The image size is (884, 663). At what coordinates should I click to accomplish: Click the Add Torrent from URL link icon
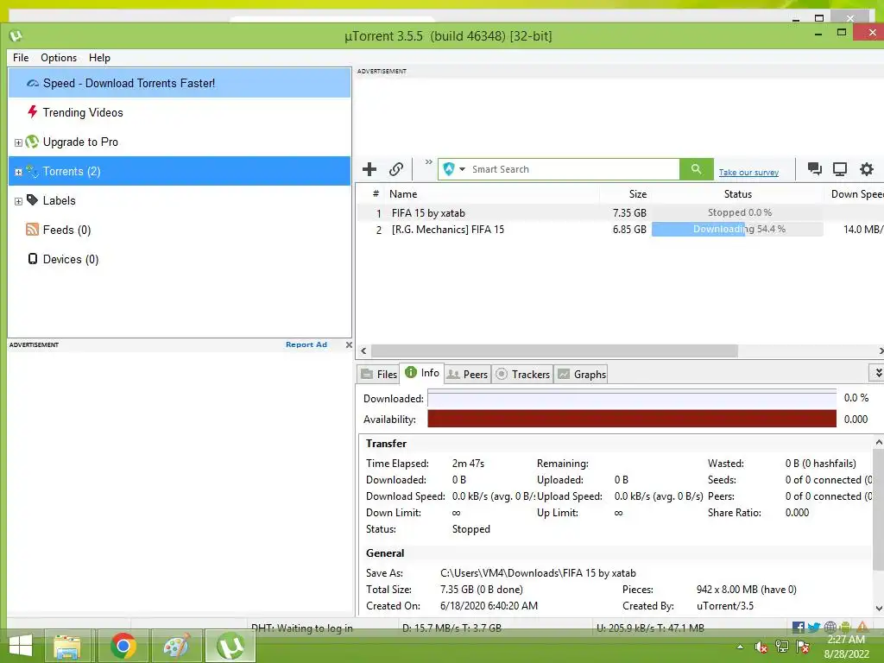point(395,169)
